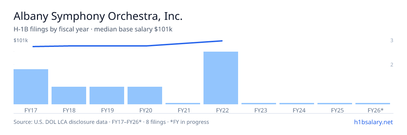Click the Albany Symphony Orchestra, Inc. title

coord(98,16)
